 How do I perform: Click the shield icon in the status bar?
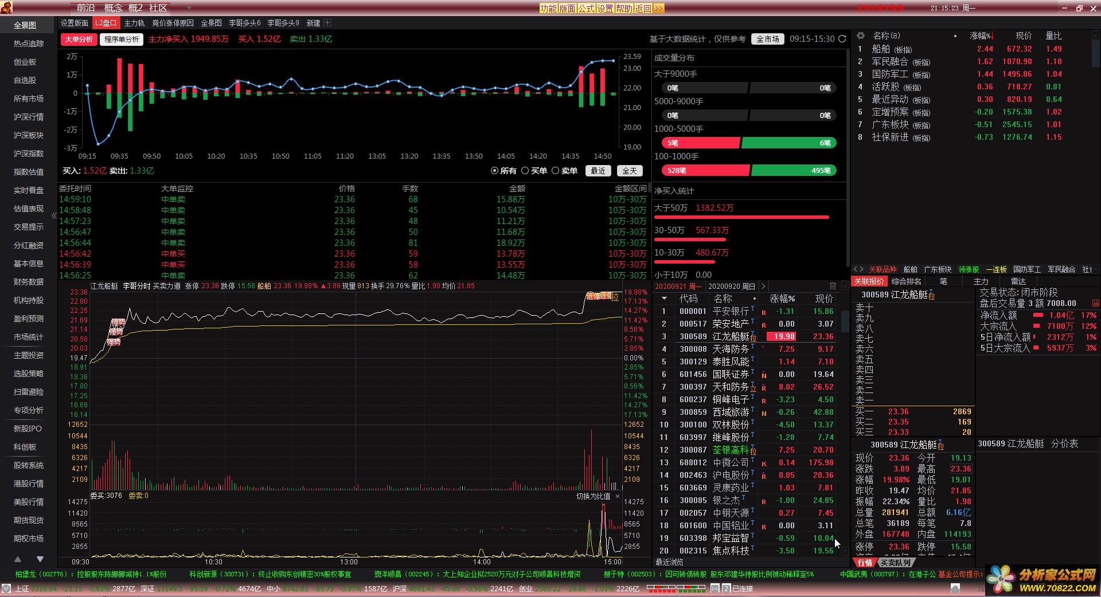tap(6, 588)
